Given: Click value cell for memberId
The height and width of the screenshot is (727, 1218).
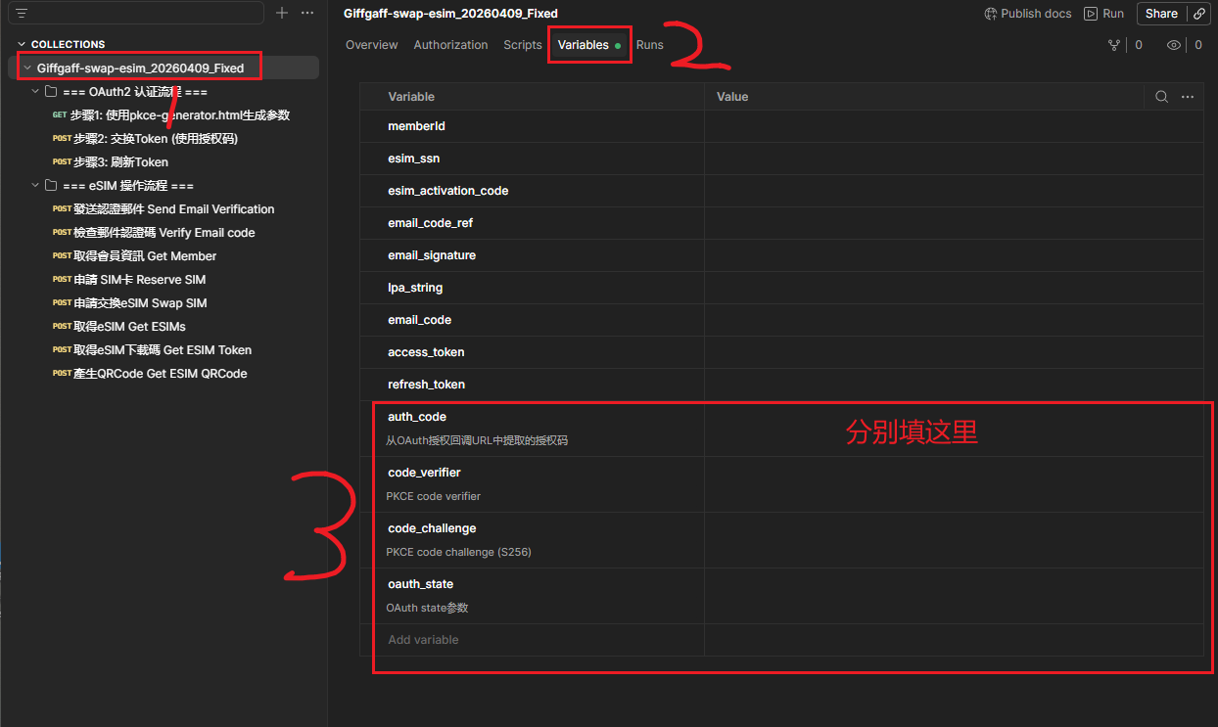Looking at the screenshot, I should point(954,126).
